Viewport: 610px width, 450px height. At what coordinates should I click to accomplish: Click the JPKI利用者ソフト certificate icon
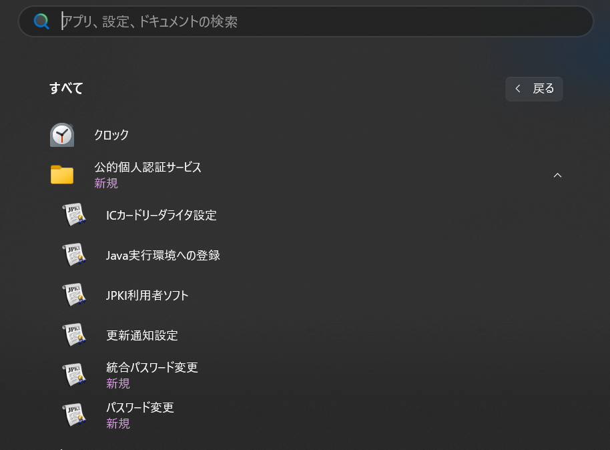pos(74,295)
